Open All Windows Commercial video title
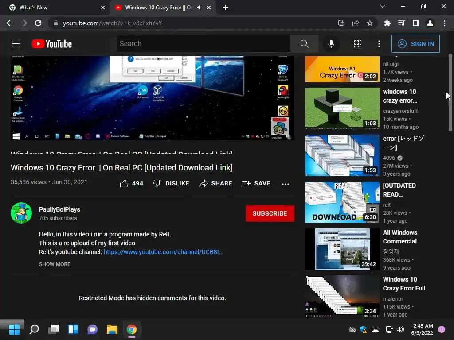The image size is (454, 340). click(400, 237)
